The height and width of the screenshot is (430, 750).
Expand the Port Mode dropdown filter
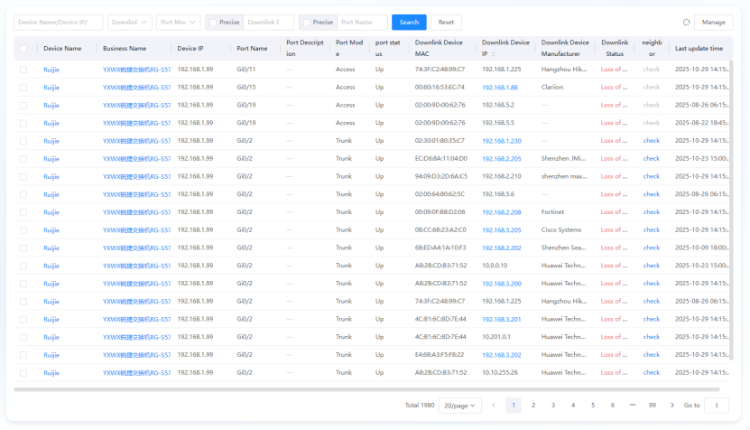pyautogui.click(x=177, y=22)
